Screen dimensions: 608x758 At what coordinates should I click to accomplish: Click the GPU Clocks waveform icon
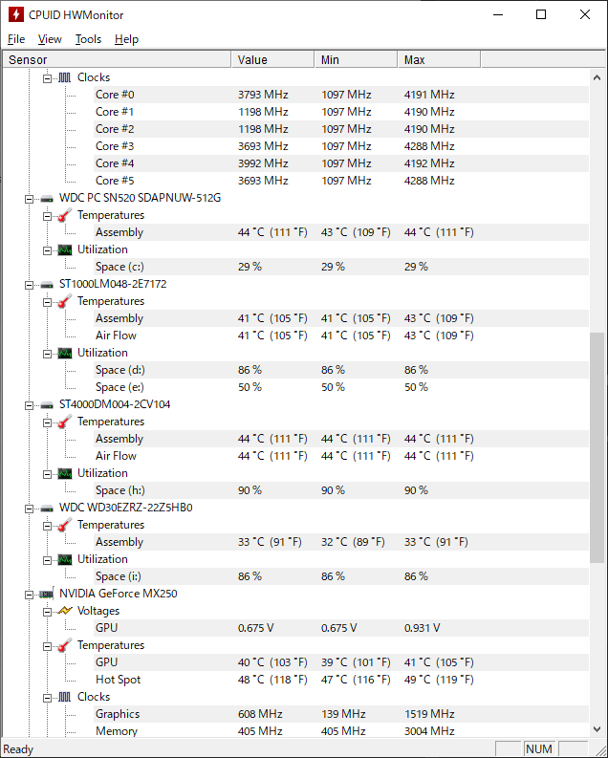pyautogui.click(x=65, y=697)
